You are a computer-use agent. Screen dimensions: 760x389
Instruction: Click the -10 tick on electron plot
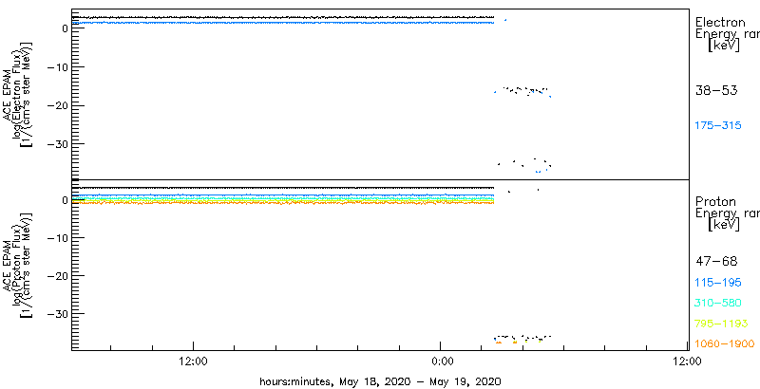(x=58, y=66)
